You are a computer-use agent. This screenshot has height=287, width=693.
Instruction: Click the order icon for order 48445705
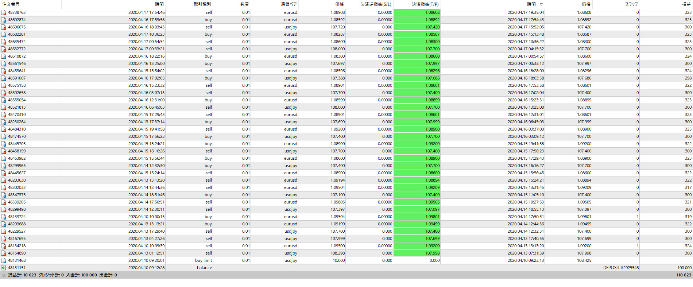[4, 144]
